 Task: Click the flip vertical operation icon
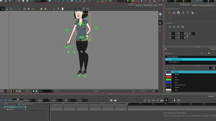tap(174, 27)
